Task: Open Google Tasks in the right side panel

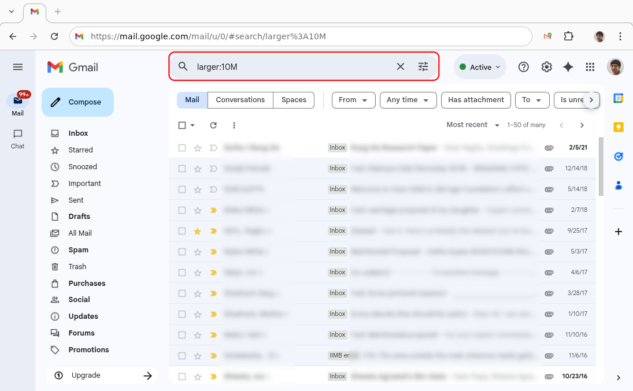Action: pos(618,156)
